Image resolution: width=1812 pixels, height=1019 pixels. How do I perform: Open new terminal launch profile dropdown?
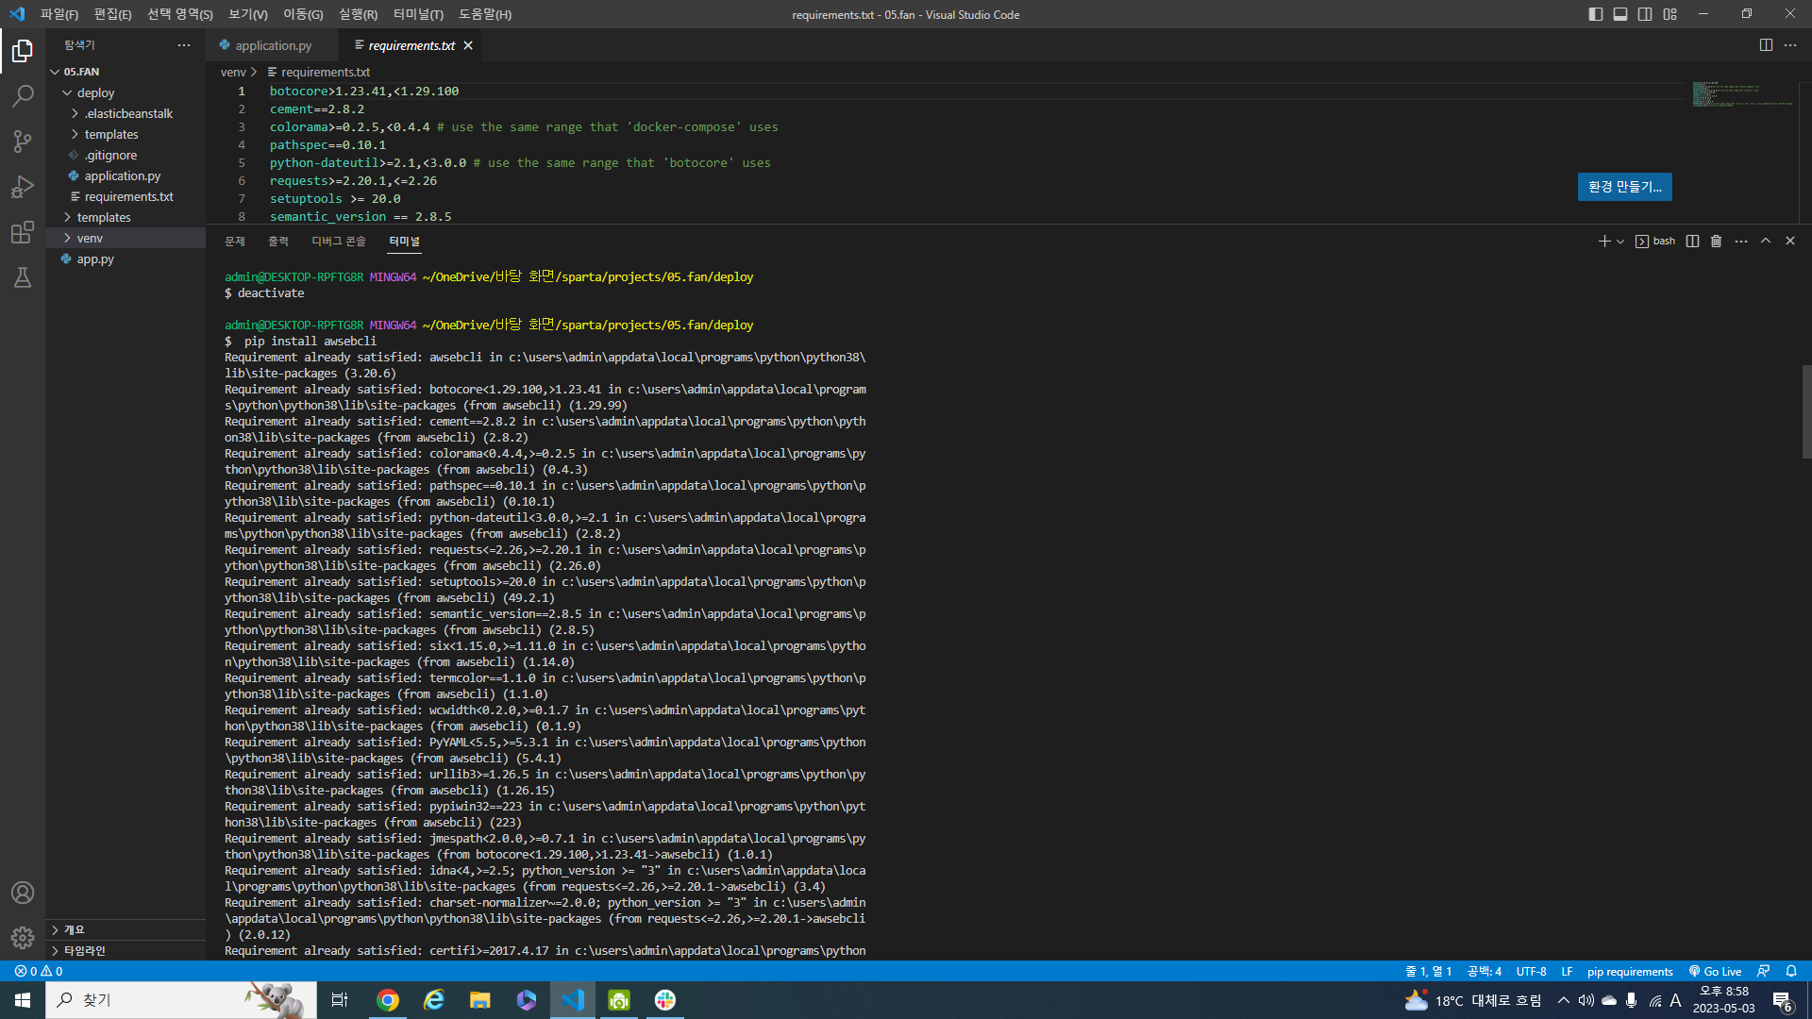pyautogui.click(x=1620, y=242)
